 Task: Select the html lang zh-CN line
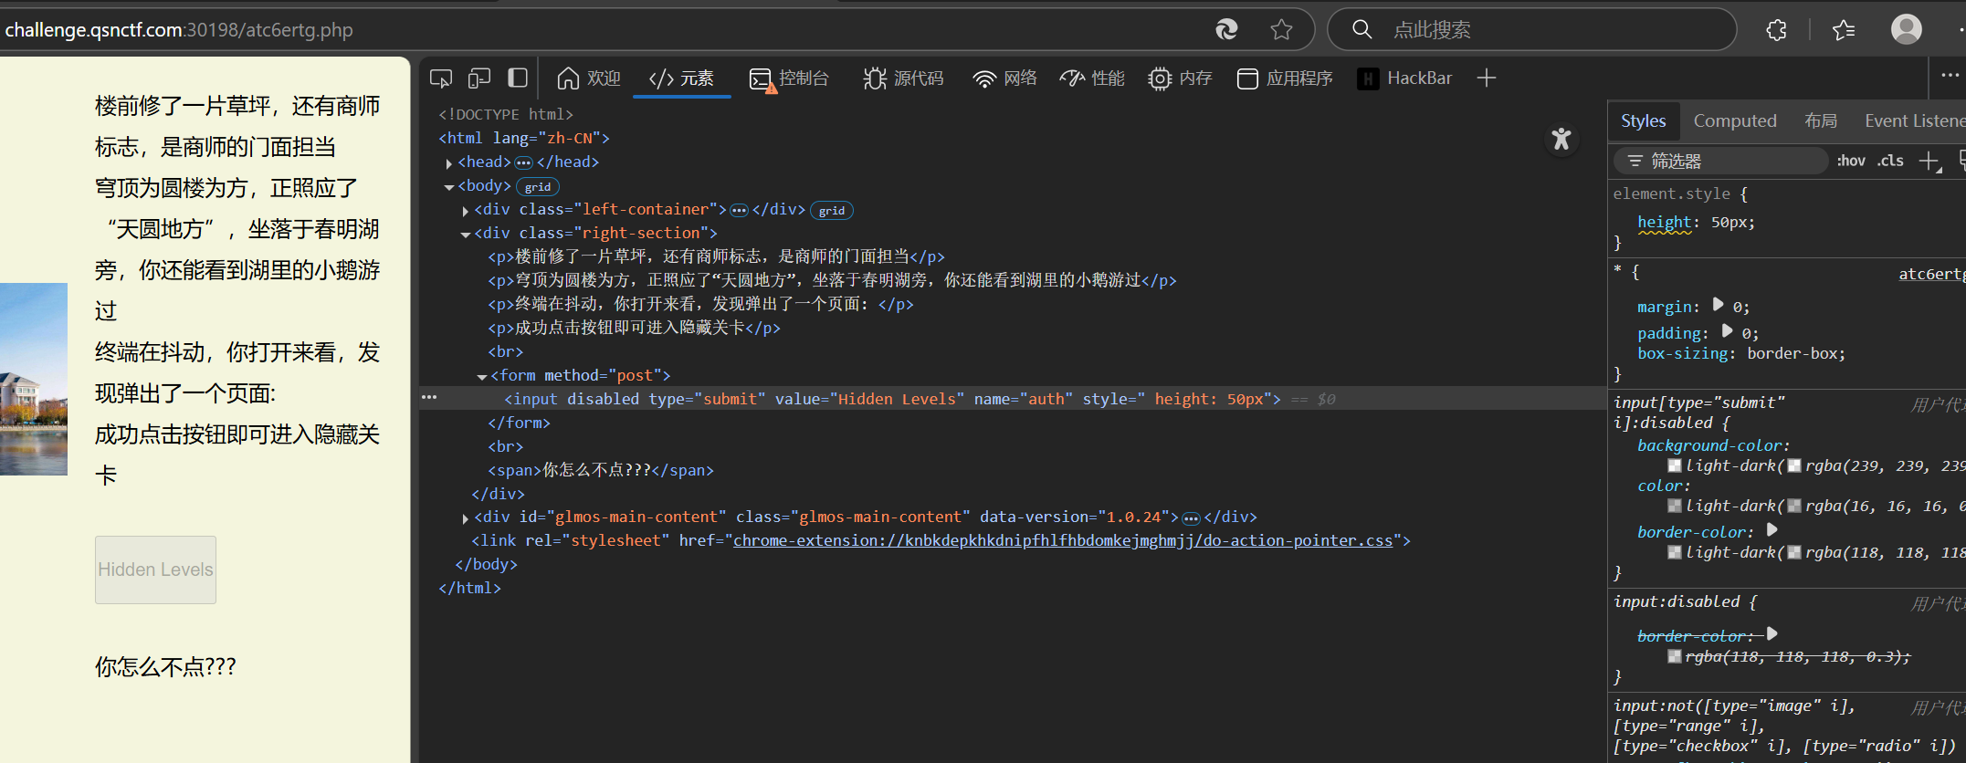[x=524, y=138]
